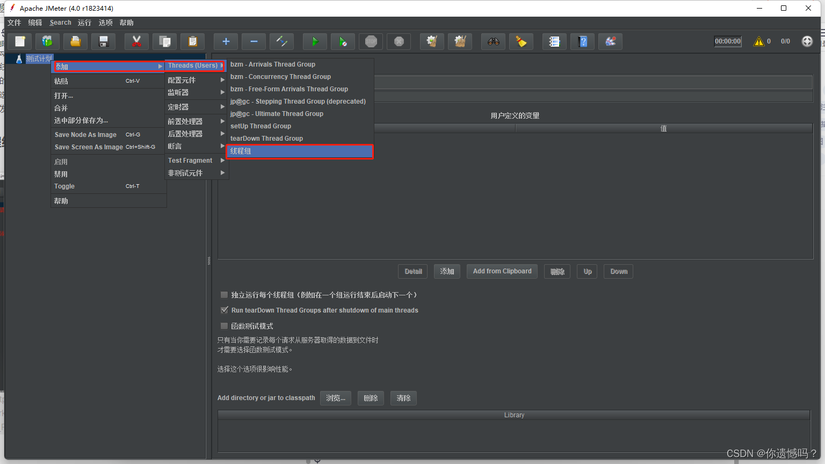Open the 帮助 menu in menu bar

[126, 23]
